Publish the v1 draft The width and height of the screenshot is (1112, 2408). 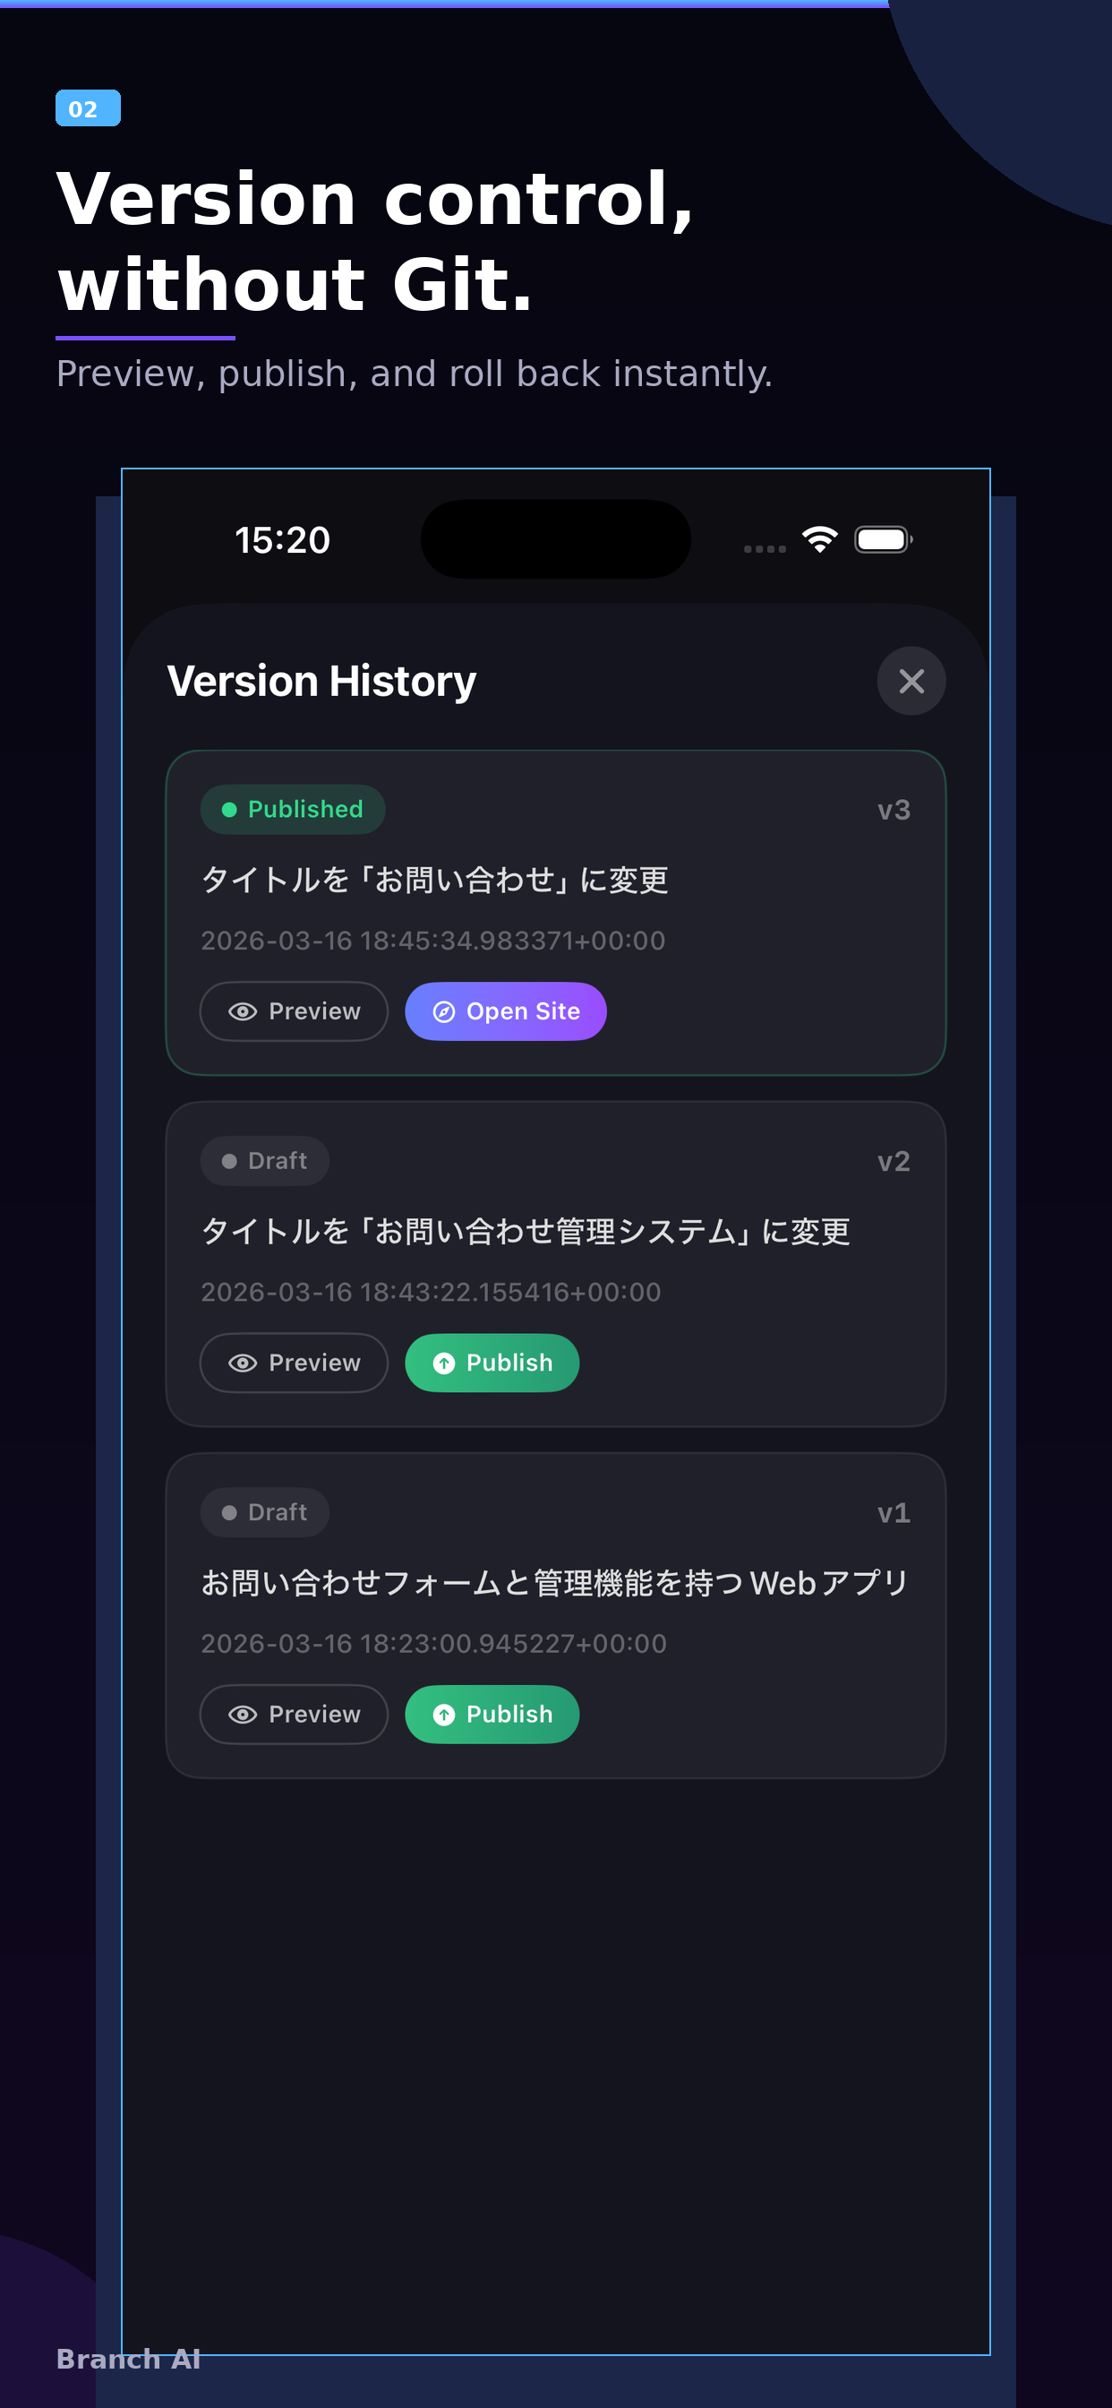[x=492, y=1715]
